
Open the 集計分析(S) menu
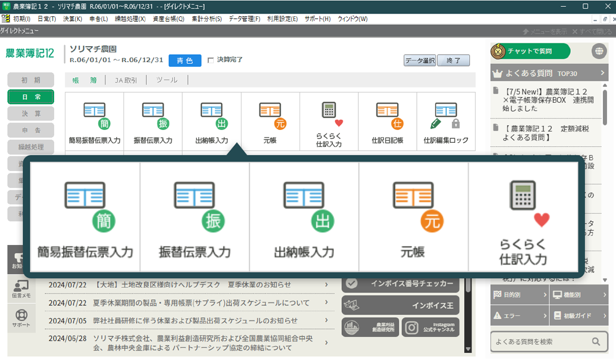[x=206, y=19]
